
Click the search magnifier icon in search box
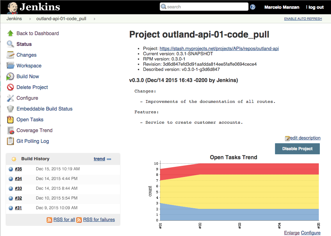click(x=163, y=7)
